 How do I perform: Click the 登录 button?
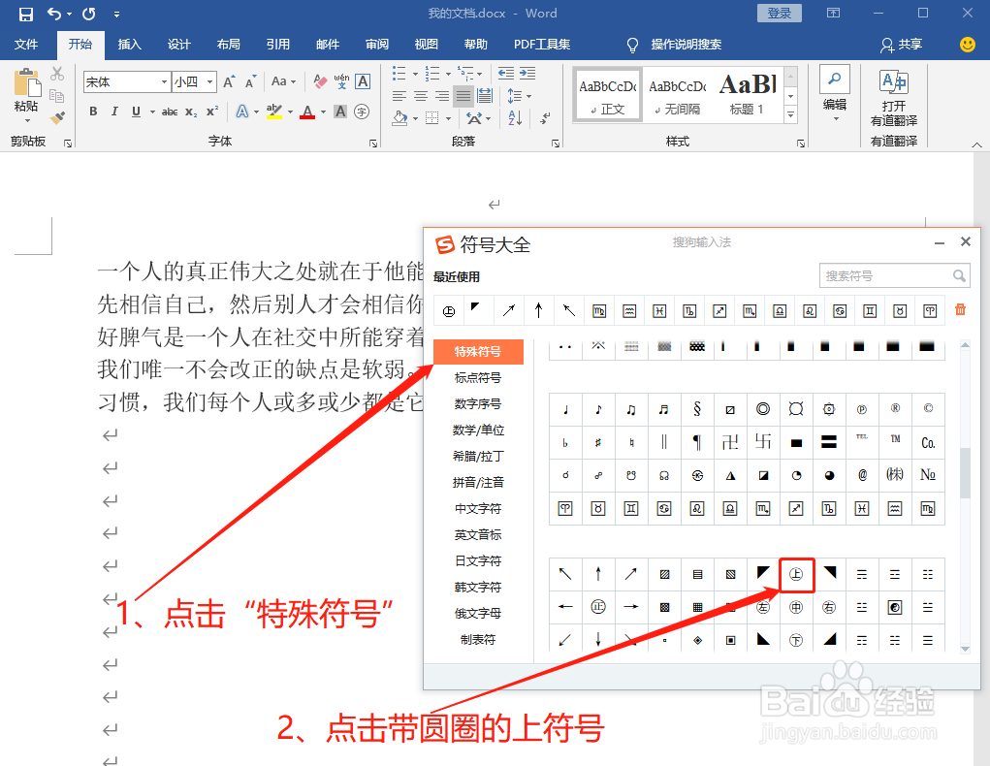click(x=779, y=13)
